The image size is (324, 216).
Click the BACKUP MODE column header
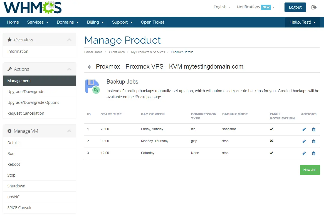235,114
